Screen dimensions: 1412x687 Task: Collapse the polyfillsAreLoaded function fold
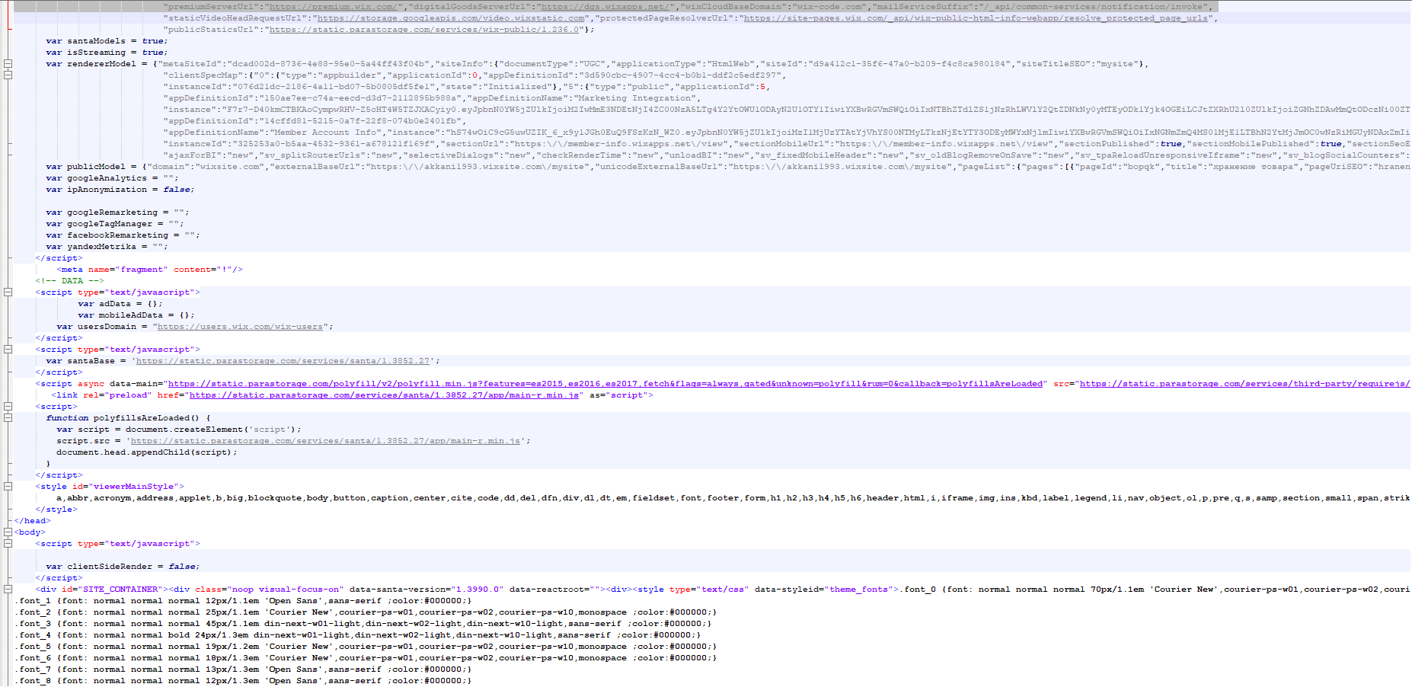[8, 418]
